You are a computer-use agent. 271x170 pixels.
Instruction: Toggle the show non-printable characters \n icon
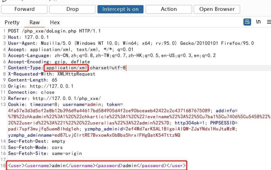(x=258, y=22)
